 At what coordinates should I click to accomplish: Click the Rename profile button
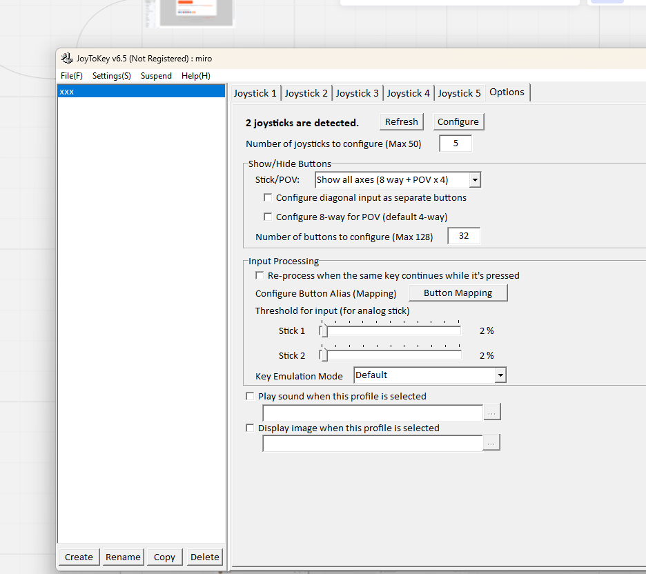coord(123,557)
